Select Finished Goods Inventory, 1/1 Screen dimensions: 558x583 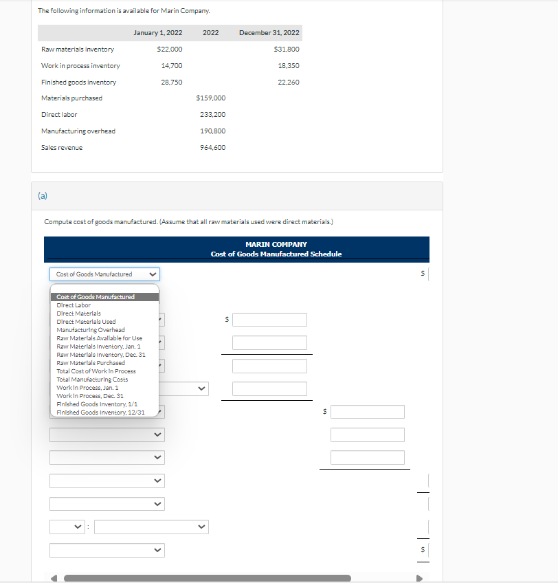(x=105, y=404)
